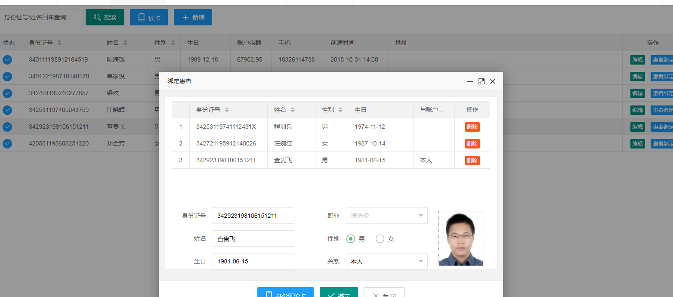Sort dialog table by 性别 column

340,110
